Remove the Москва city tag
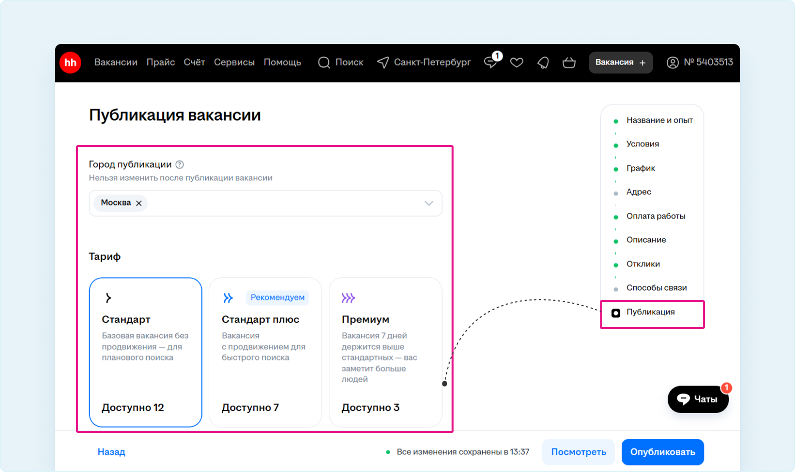This screenshot has width=795, height=472. tap(139, 203)
